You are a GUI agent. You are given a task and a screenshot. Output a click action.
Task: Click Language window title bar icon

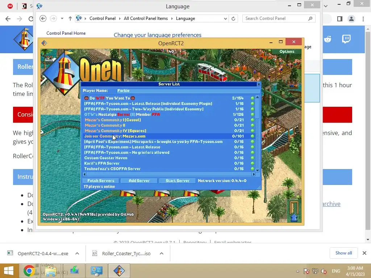pyautogui.click(x=39, y=6)
